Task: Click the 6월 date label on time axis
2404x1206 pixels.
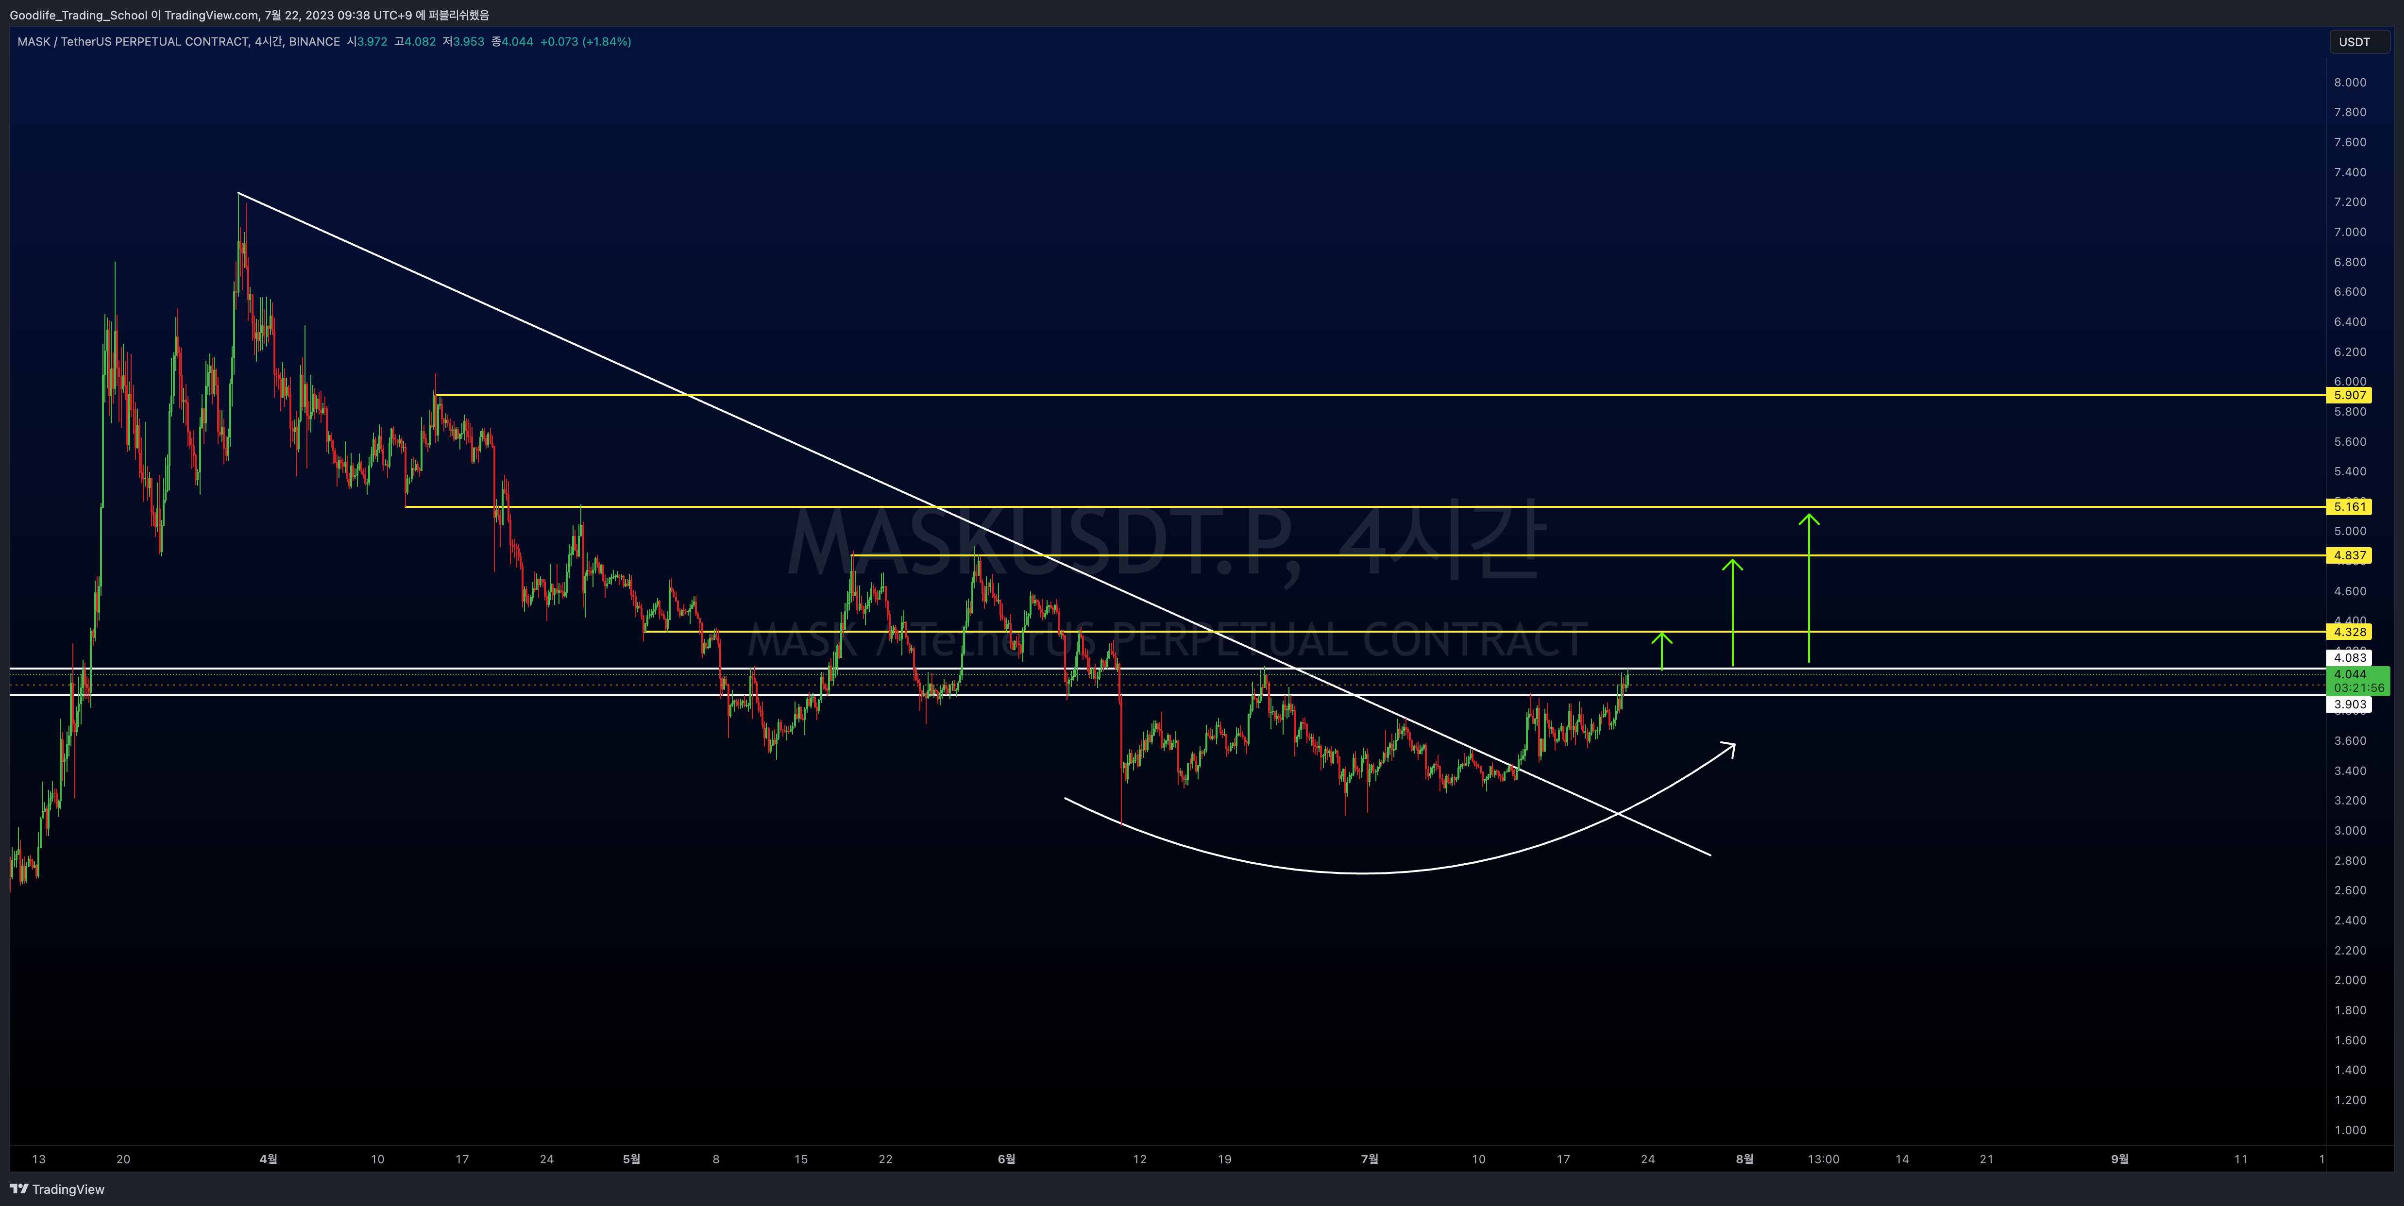Action: pos(1006,1158)
